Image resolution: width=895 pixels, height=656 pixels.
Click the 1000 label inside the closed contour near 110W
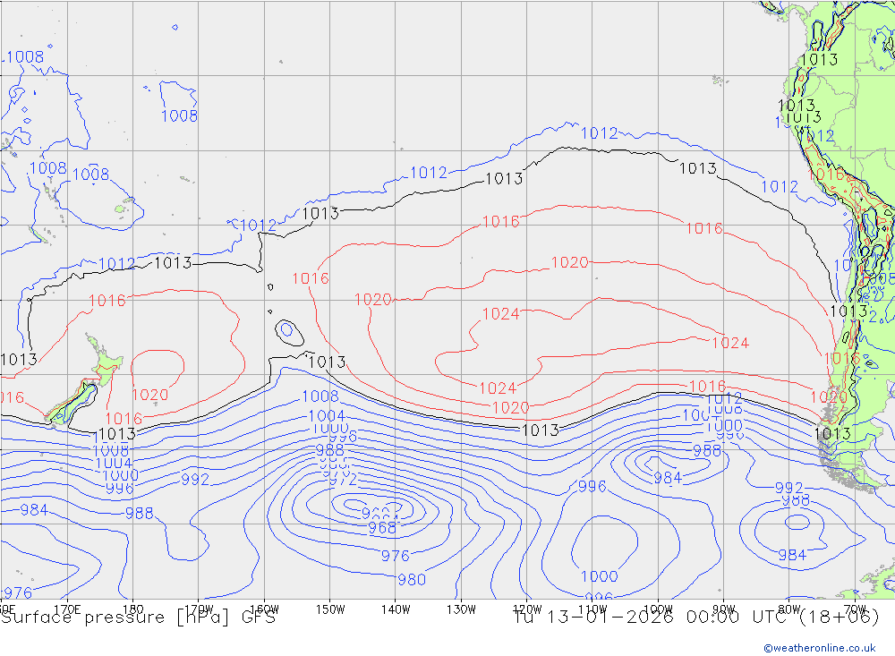click(600, 576)
